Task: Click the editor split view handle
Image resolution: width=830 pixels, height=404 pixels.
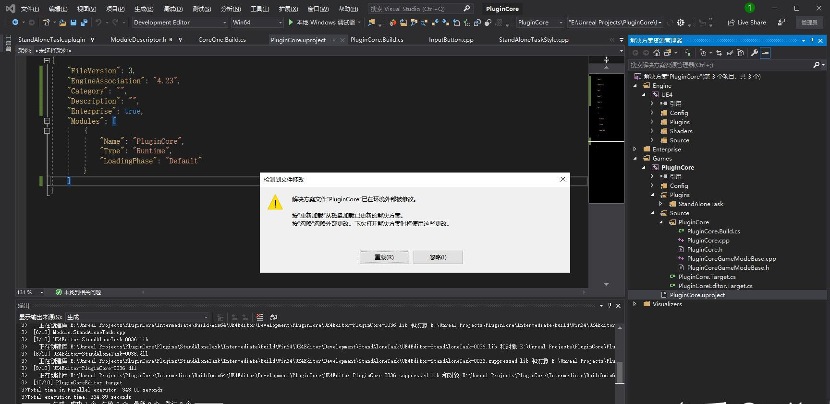Action: pyautogui.click(x=606, y=59)
